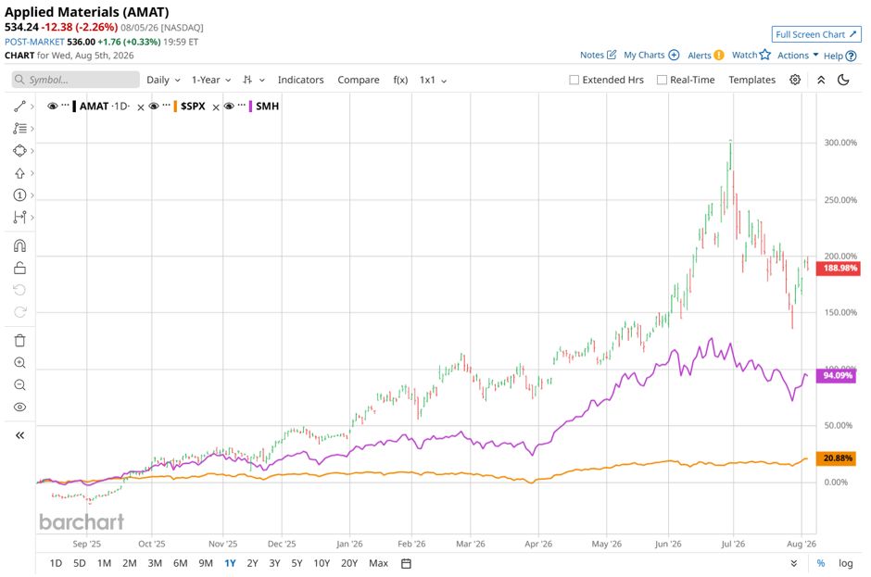The width and height of the screenshot is (871, 577).
Task: Select the 6M time range
Action: [180, 563]
